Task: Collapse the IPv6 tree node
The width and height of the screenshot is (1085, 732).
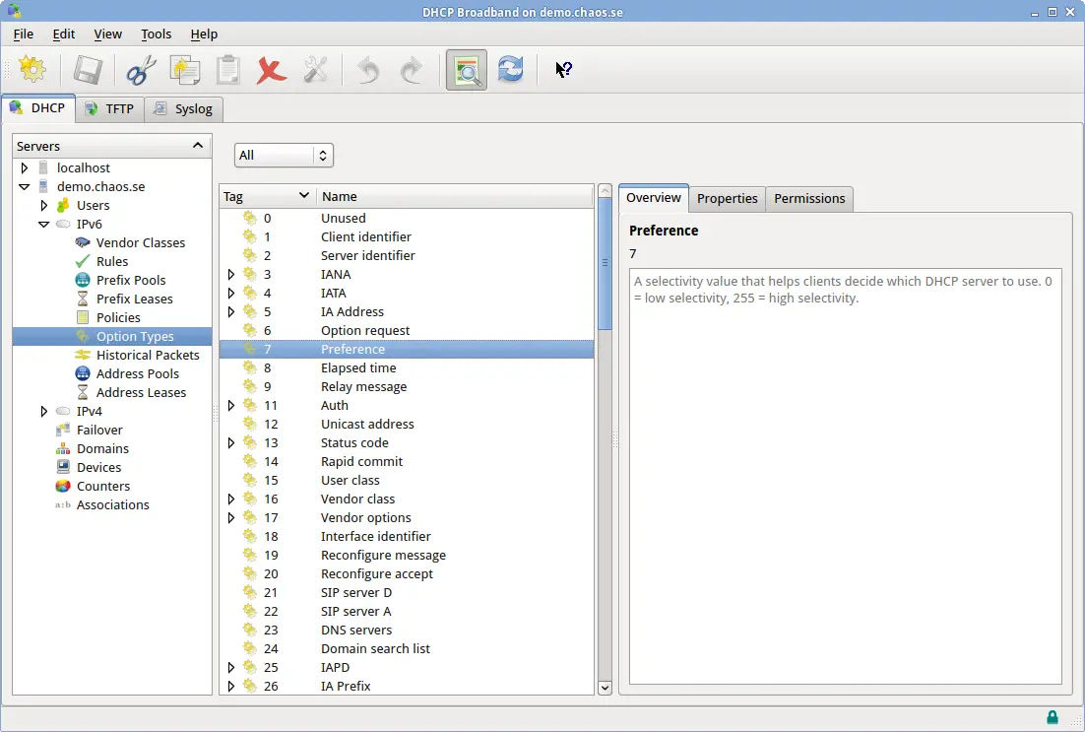Action: point(43,225)
